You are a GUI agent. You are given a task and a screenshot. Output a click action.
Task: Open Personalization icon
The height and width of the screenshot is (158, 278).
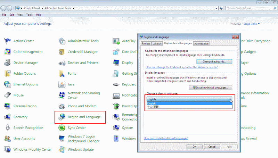click(x=7, y=106)
